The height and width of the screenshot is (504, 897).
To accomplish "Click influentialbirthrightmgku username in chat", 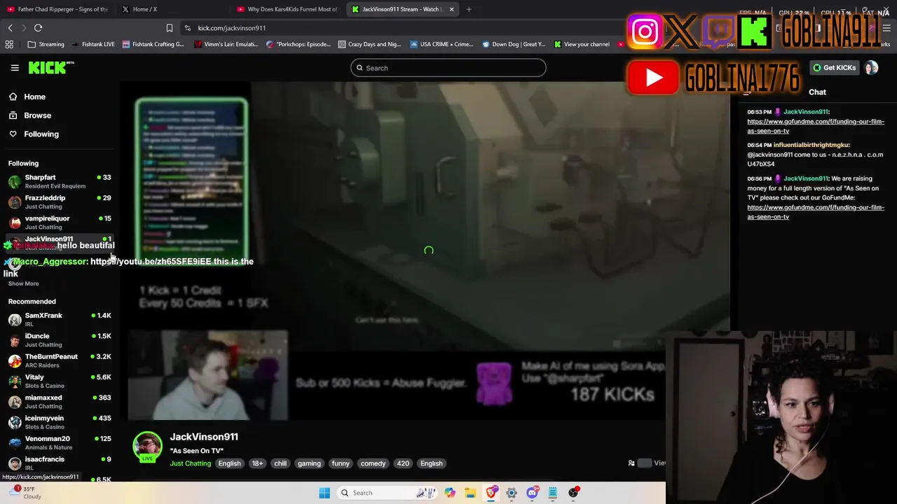I will pyautogui.click(x=811, y=145).
